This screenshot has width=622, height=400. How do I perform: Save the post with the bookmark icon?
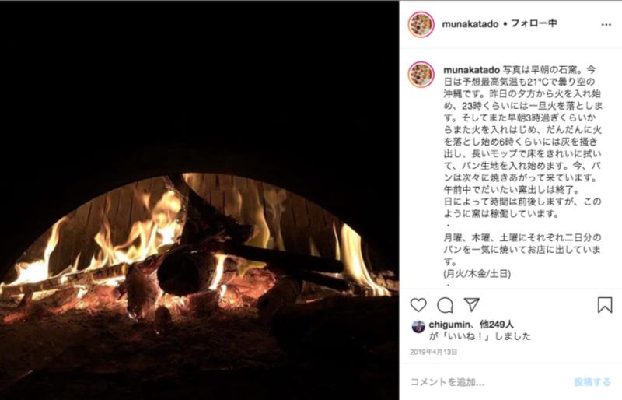pyautogui.click(x=605, y=305)
